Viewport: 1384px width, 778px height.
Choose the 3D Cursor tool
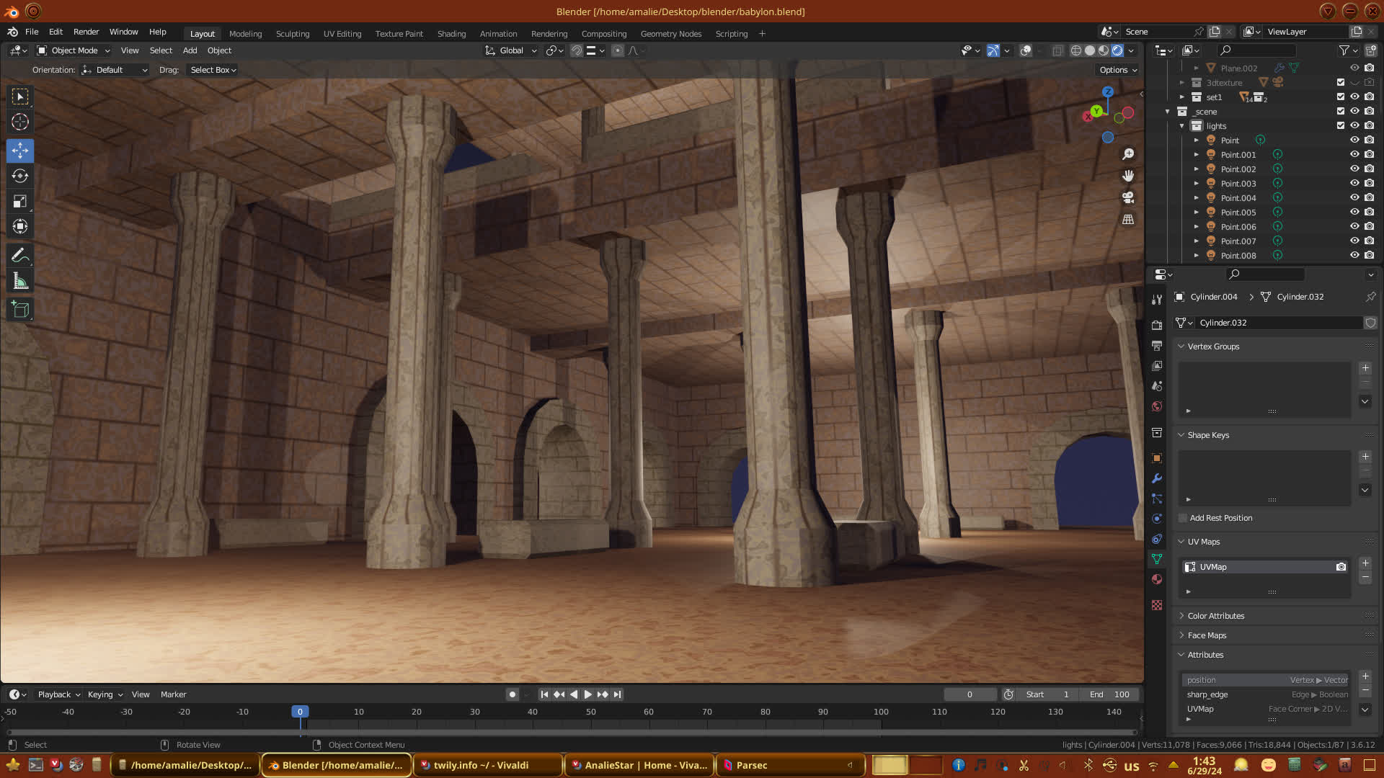tap(20, 122)
